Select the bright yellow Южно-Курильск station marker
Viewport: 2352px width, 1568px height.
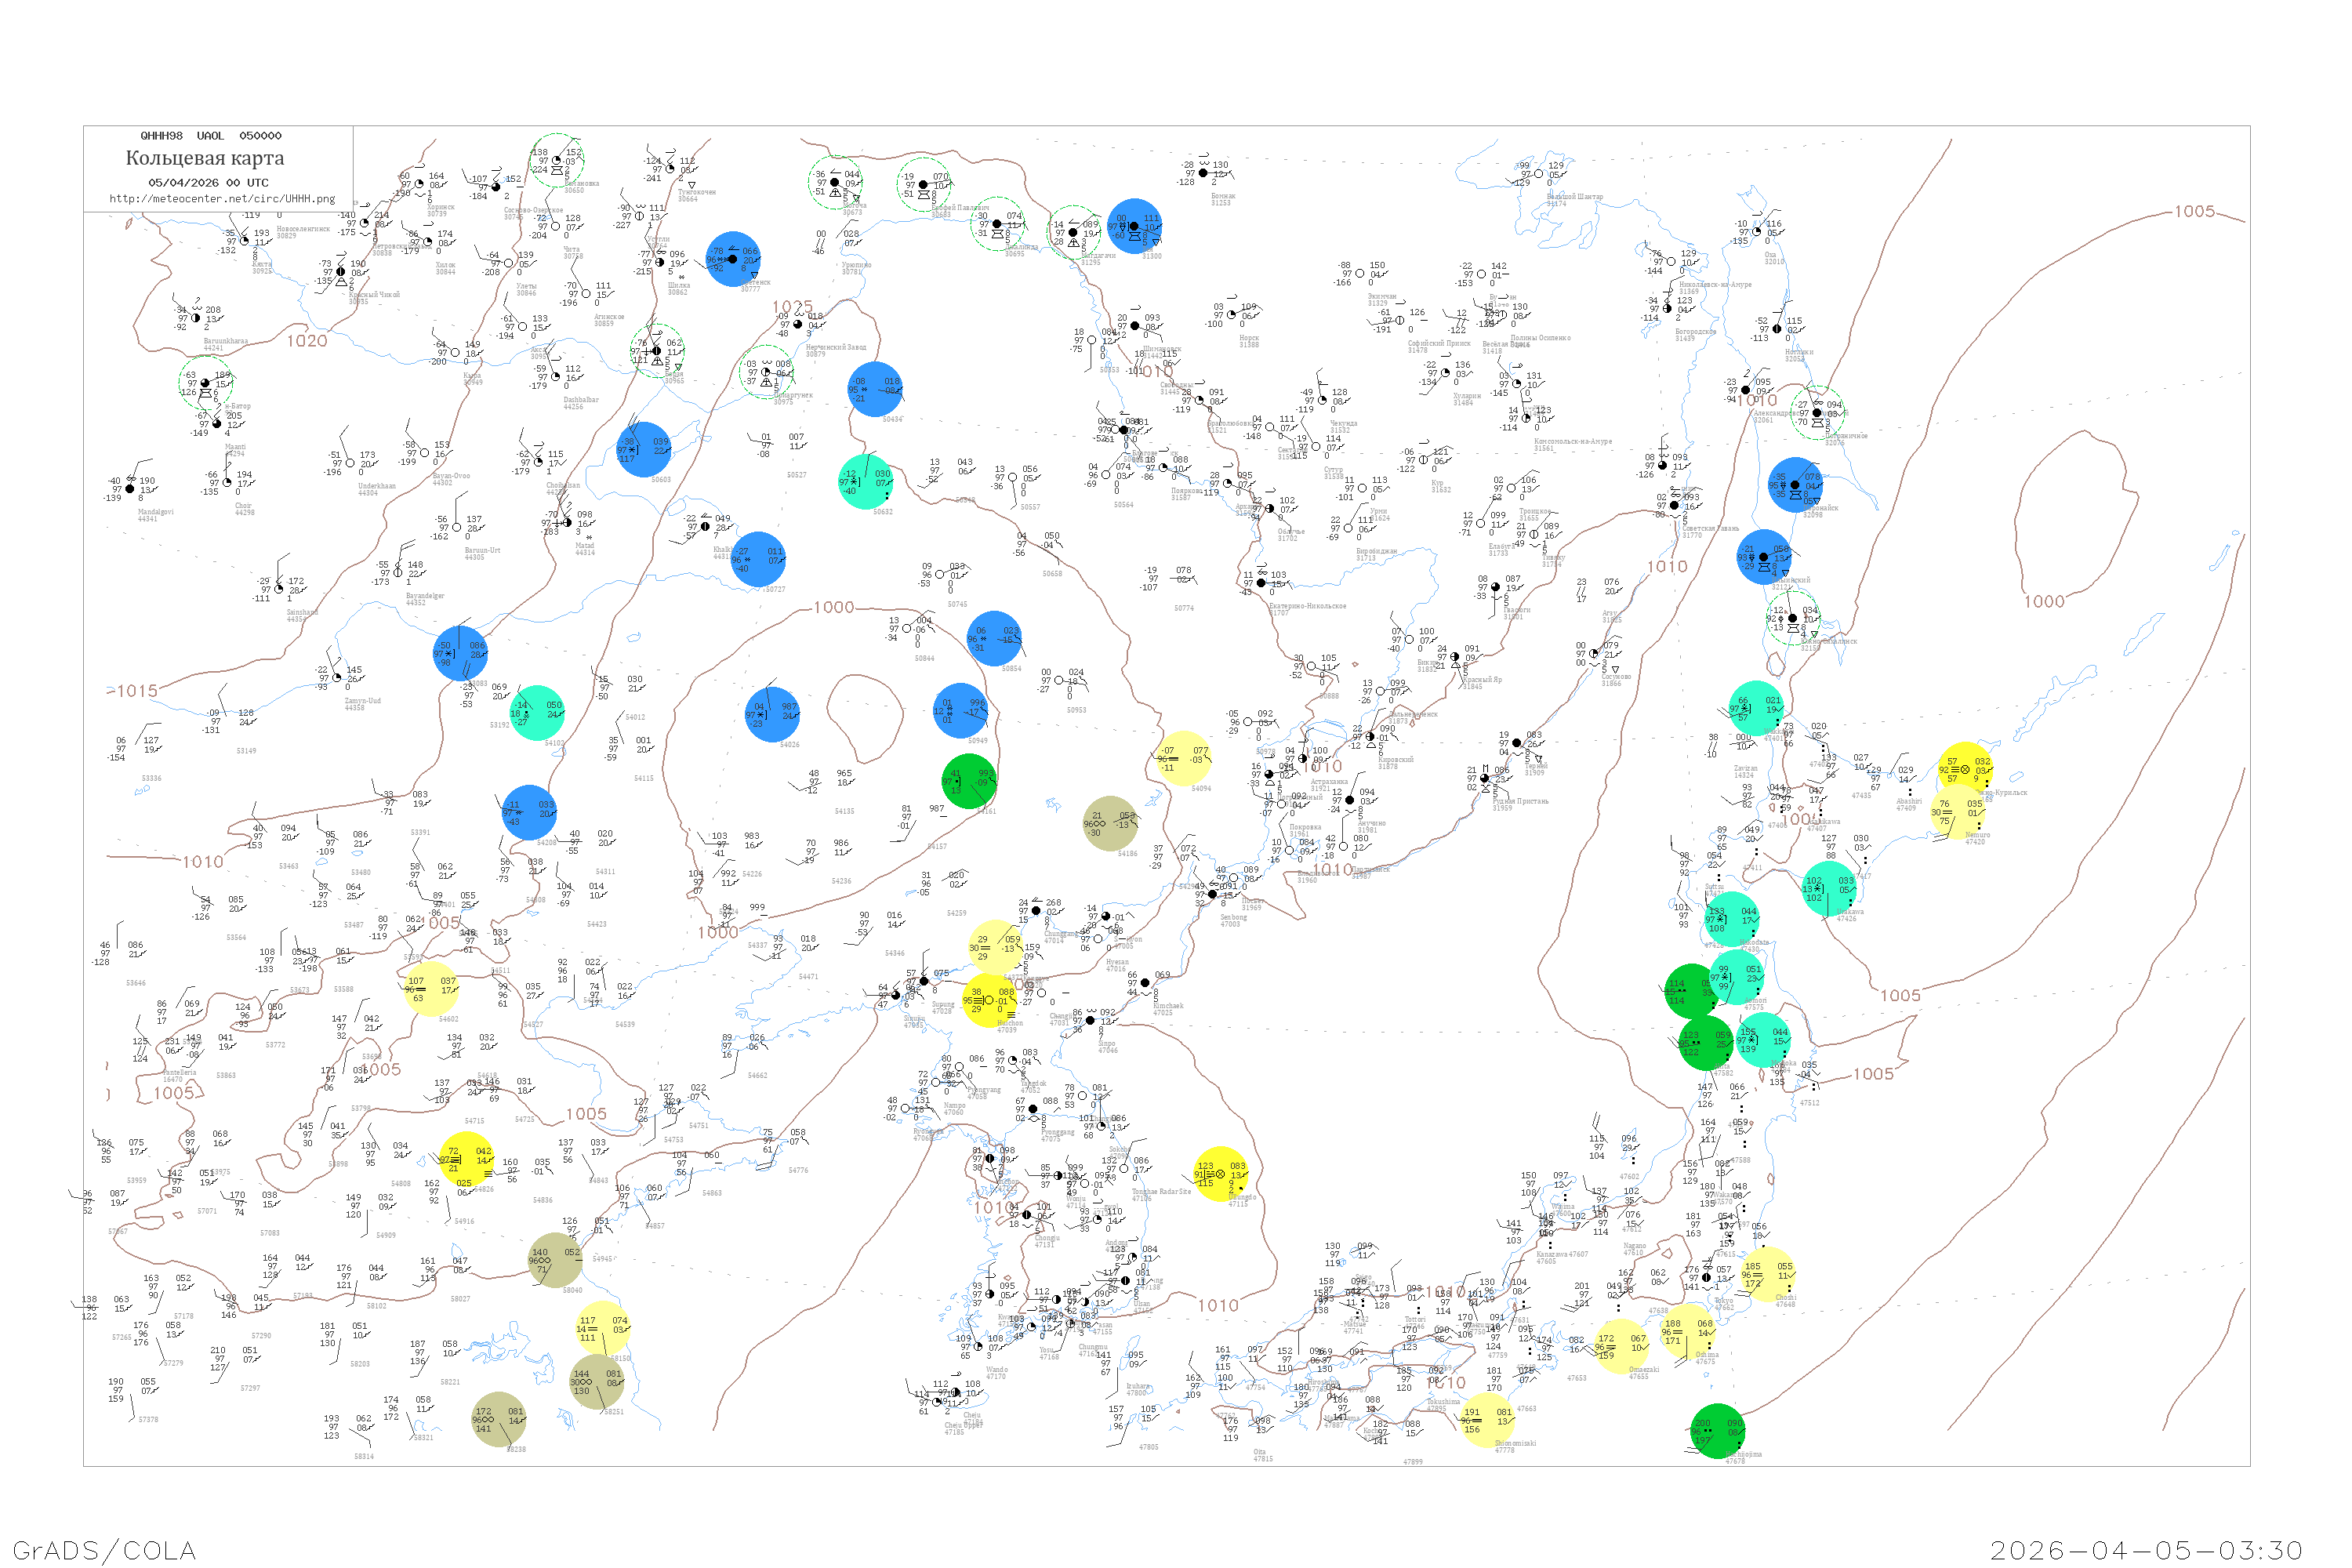click(1965, 768)
